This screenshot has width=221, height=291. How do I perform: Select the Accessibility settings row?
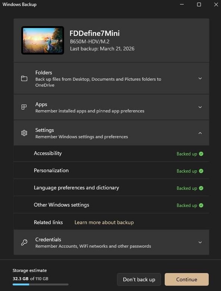click(x=111, y=154)
